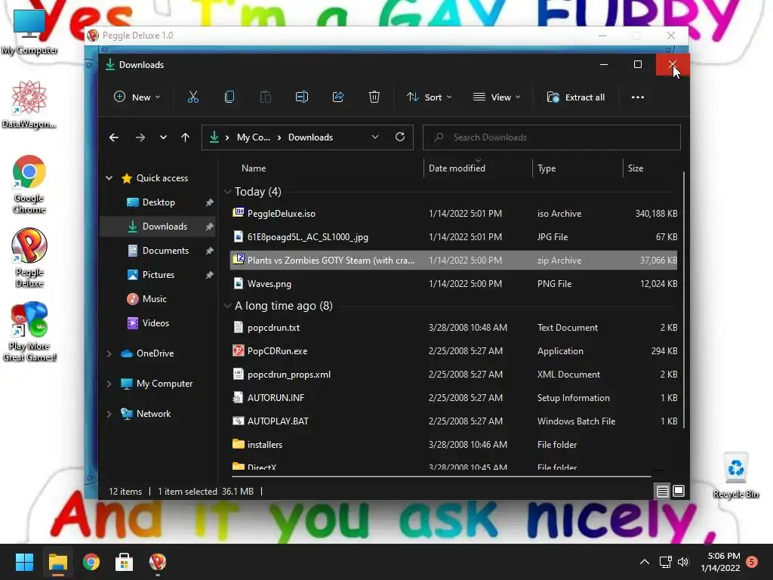The width and height of the screenshot is (773, 580).
Task: Open Microsoft Store from taskbar
Action: coord(125,562)
